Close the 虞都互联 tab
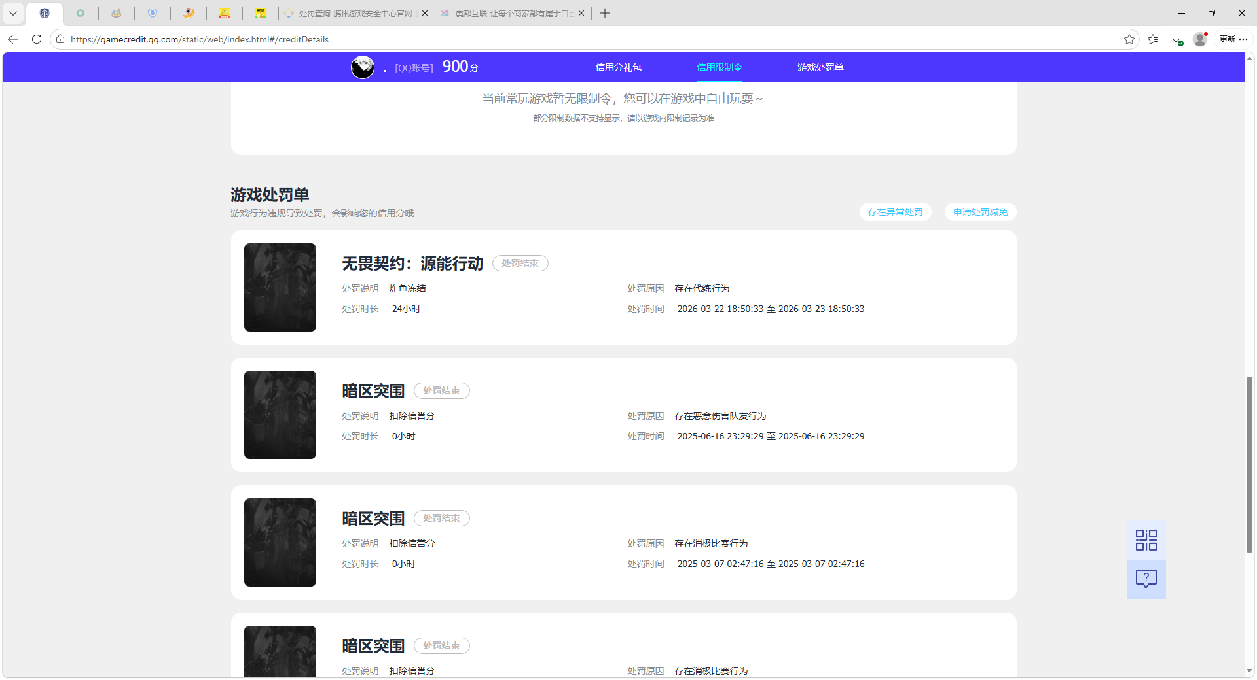Viewport: 1257px width, 680px height. click(581, 13)
